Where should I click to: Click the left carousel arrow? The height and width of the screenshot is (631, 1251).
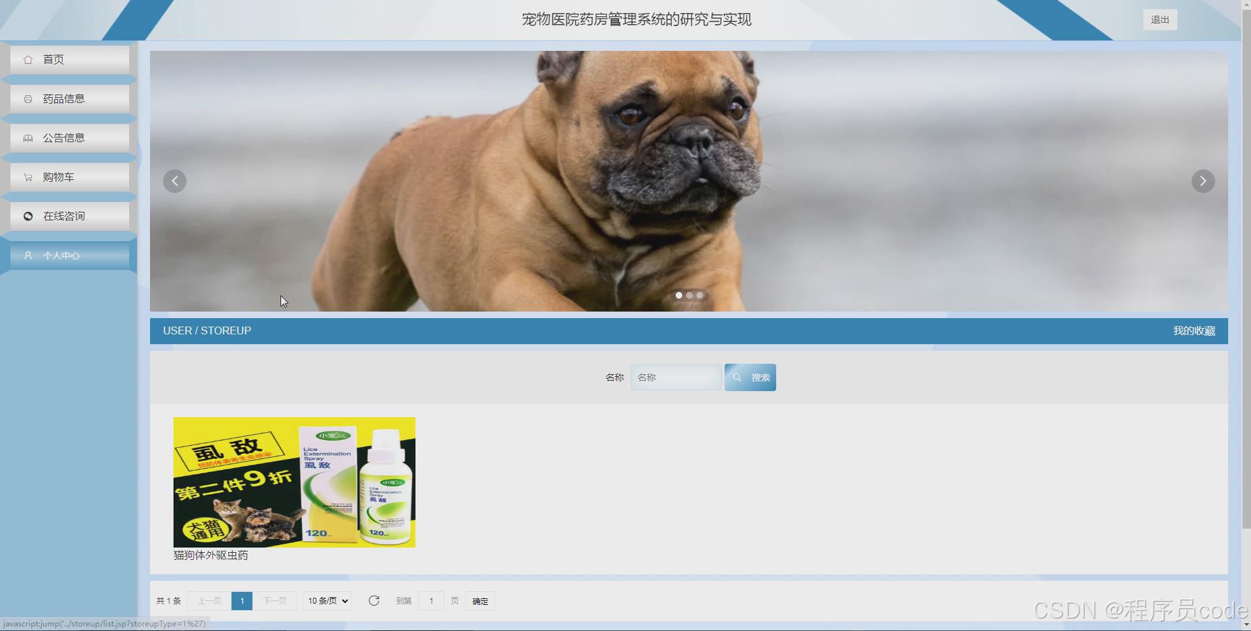point(175,181)
